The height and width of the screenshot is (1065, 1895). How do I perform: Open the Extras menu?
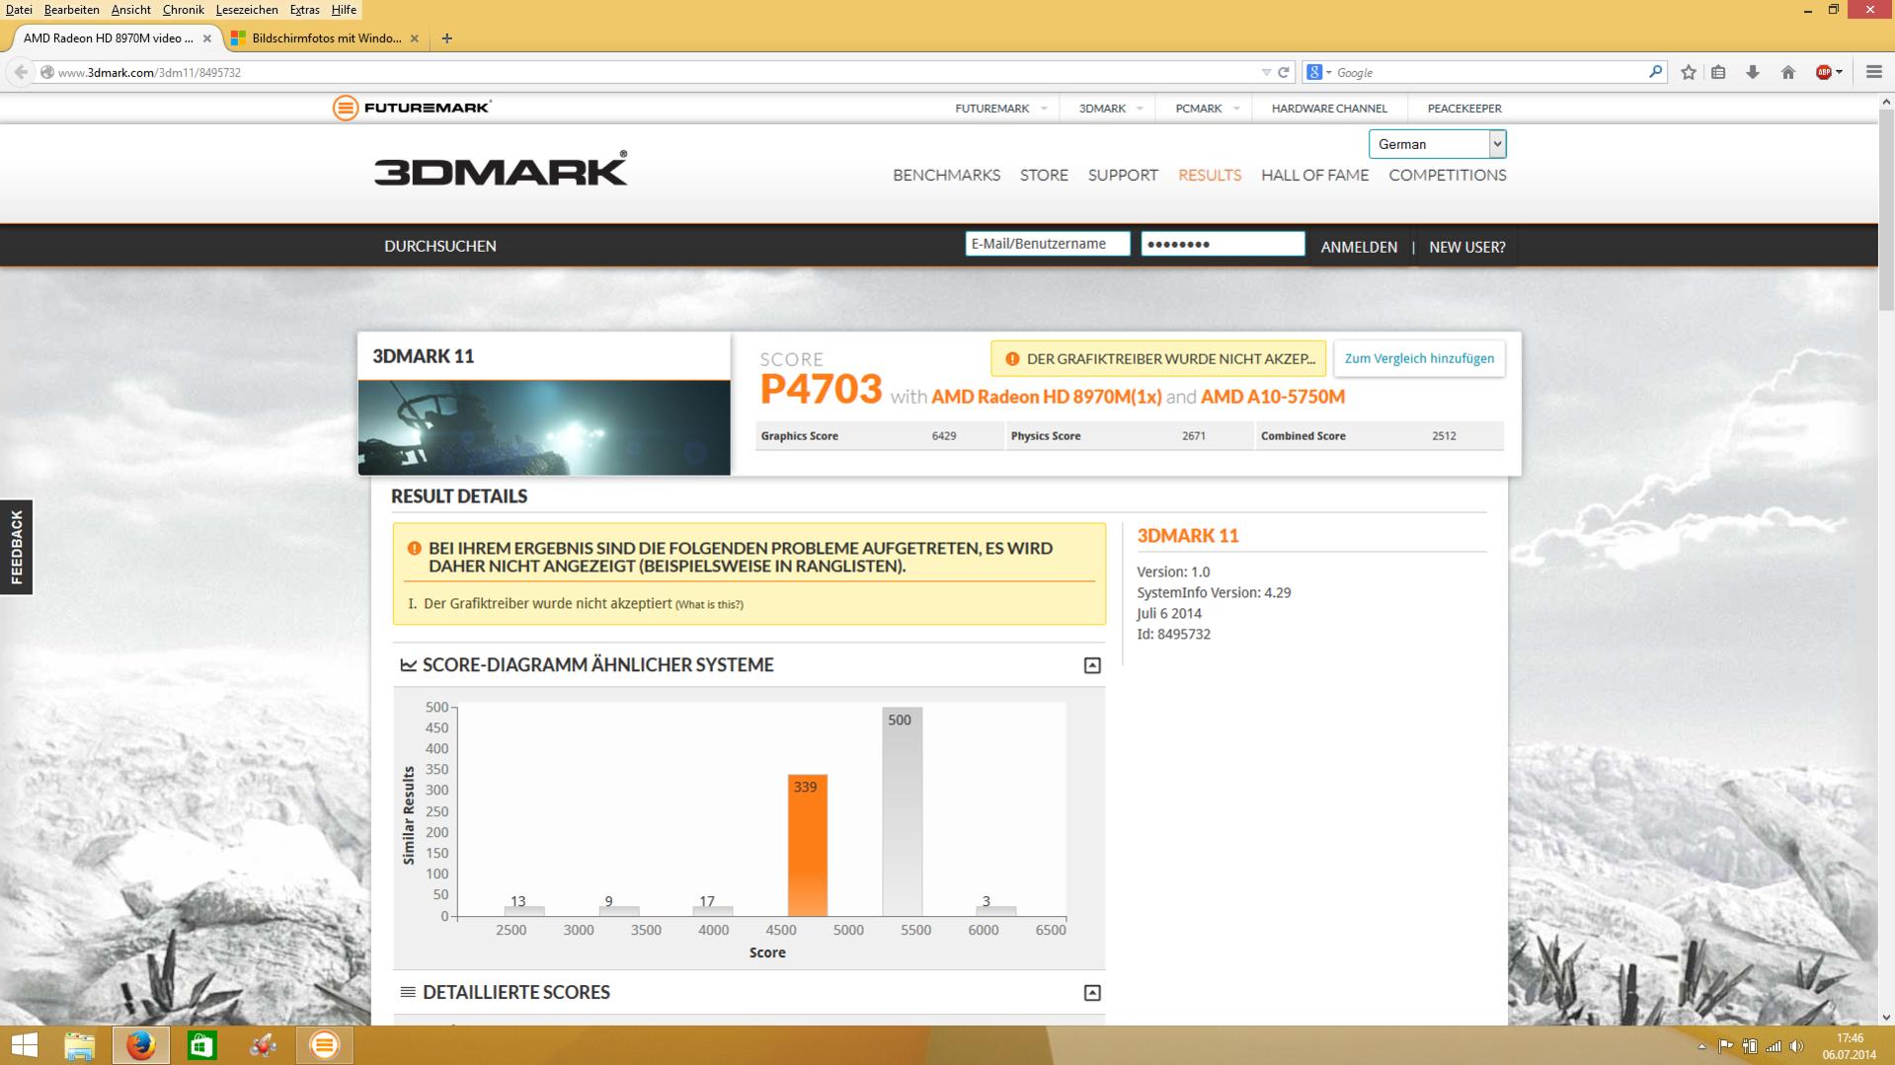pyautogui.click(x=304, y=9)
